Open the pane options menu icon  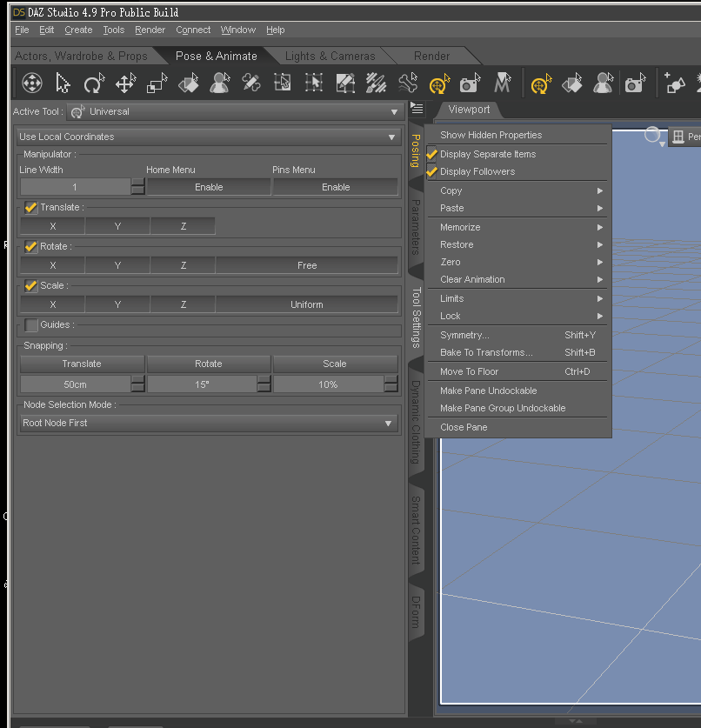[417, 109]
